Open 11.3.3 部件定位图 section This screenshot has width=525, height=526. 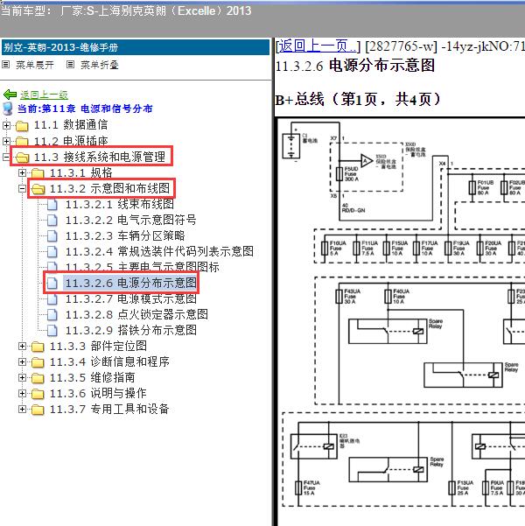(98, 347)
